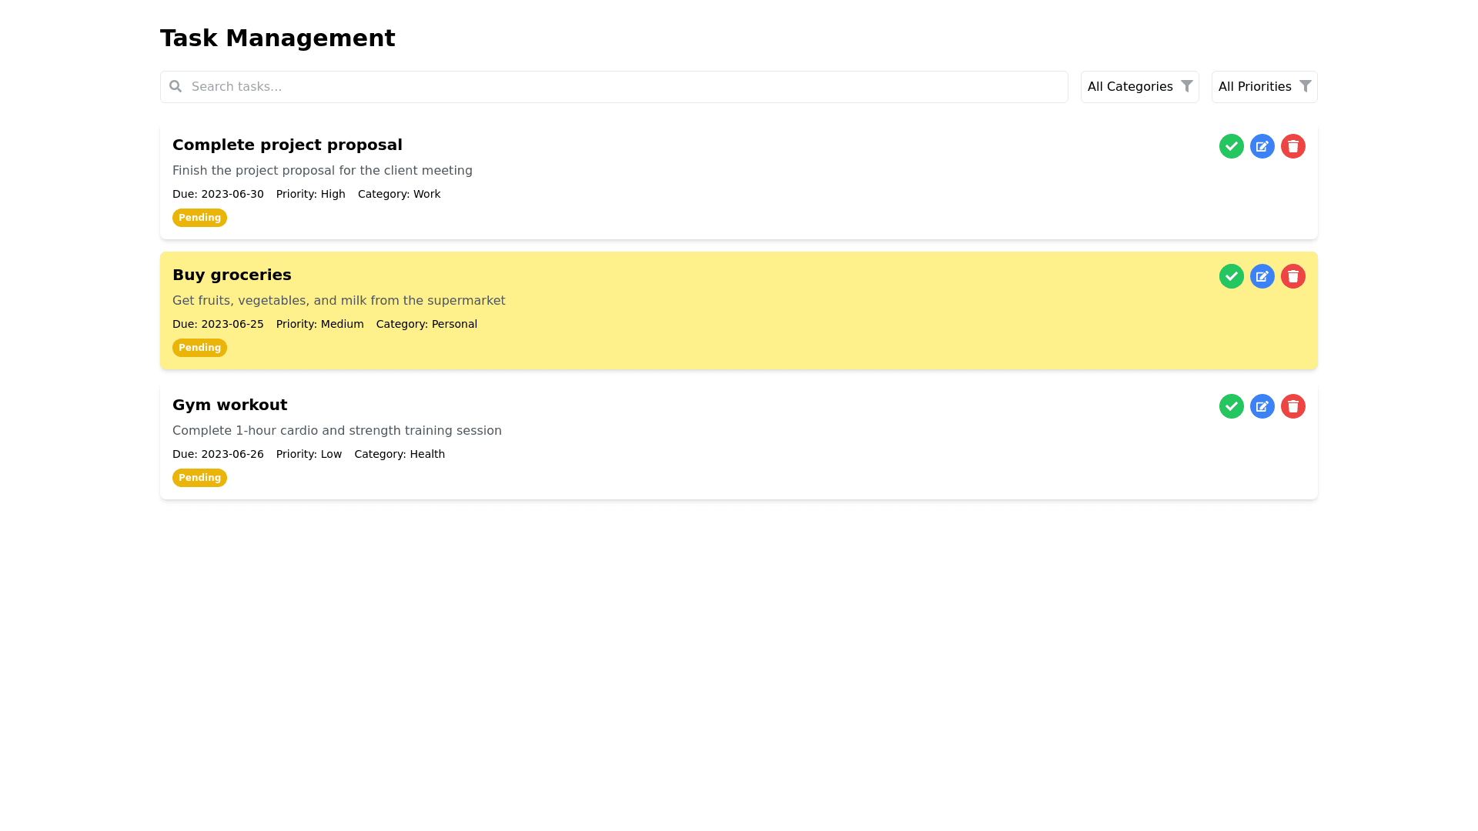1478x831 pixels.
Task: Click the Pending badge on Buy groceries
Action: click(x=199, y=348)
